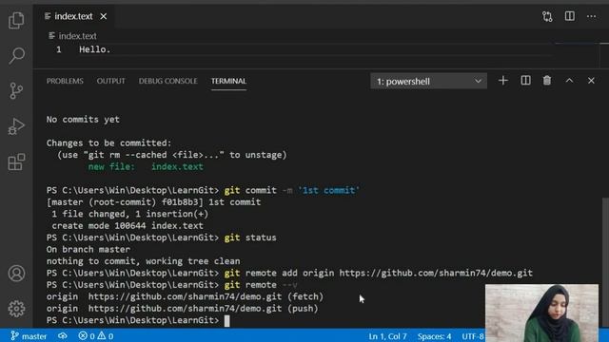
Task: Click line number 1 in editor gutter
Action: point(59,49)
